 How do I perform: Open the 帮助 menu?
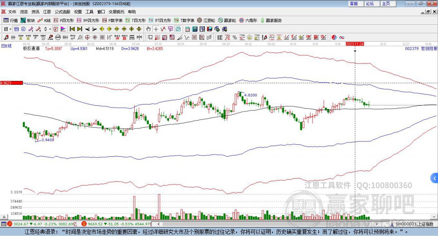(x=132, y=12)
